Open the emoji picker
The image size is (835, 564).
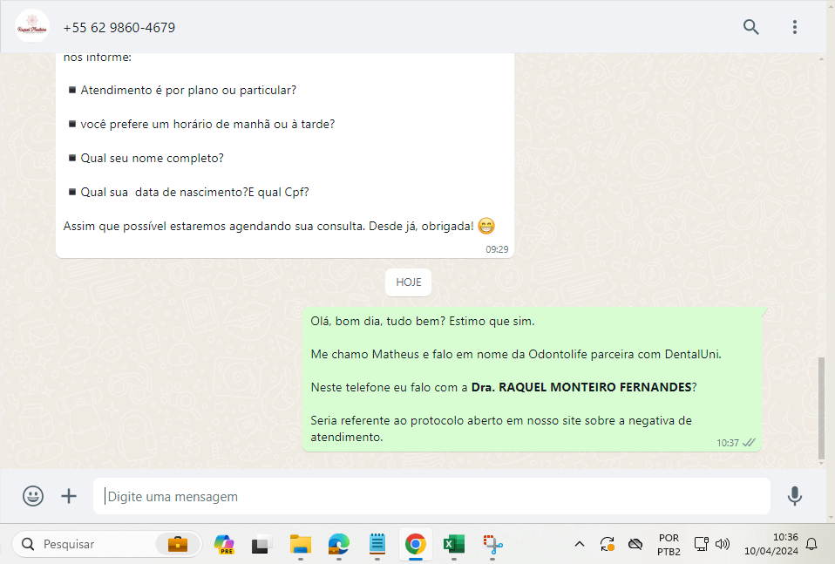pos(33,496)
